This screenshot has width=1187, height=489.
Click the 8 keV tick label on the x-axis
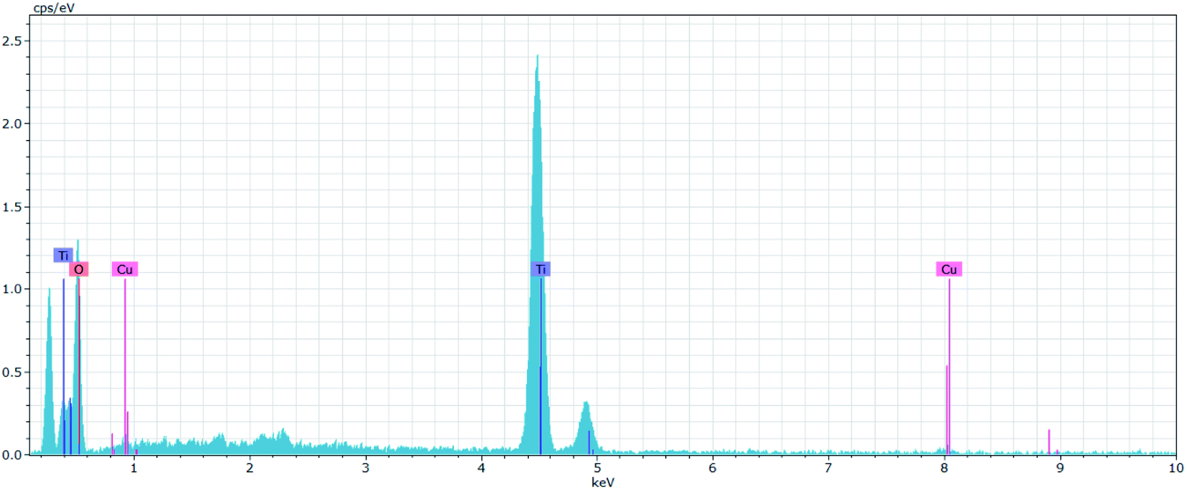(x=945, y=468)
